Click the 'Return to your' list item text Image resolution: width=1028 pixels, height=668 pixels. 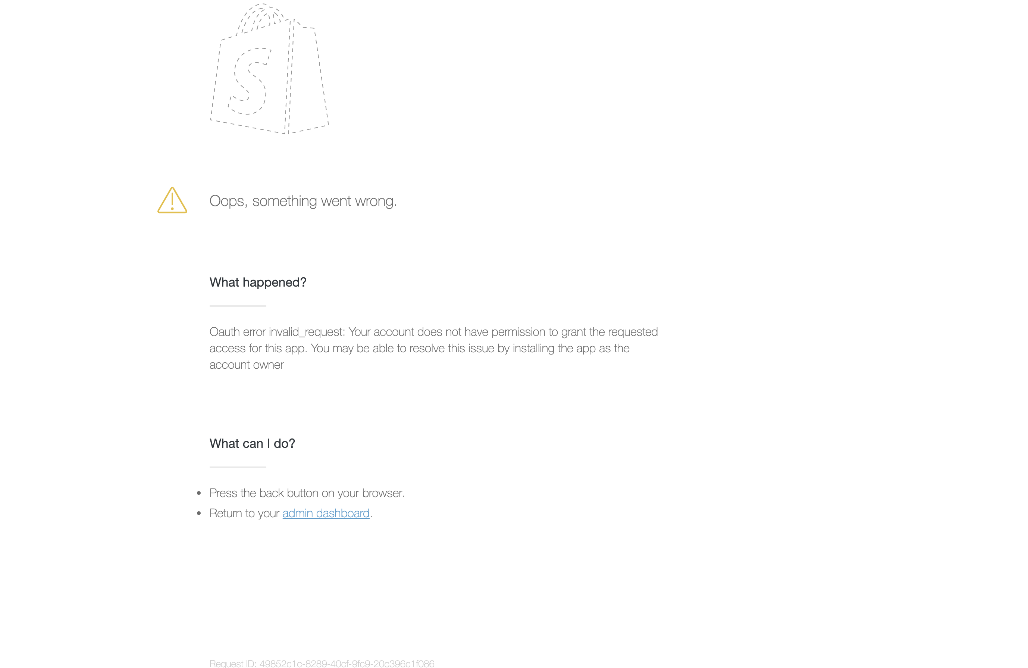(244, 513)
